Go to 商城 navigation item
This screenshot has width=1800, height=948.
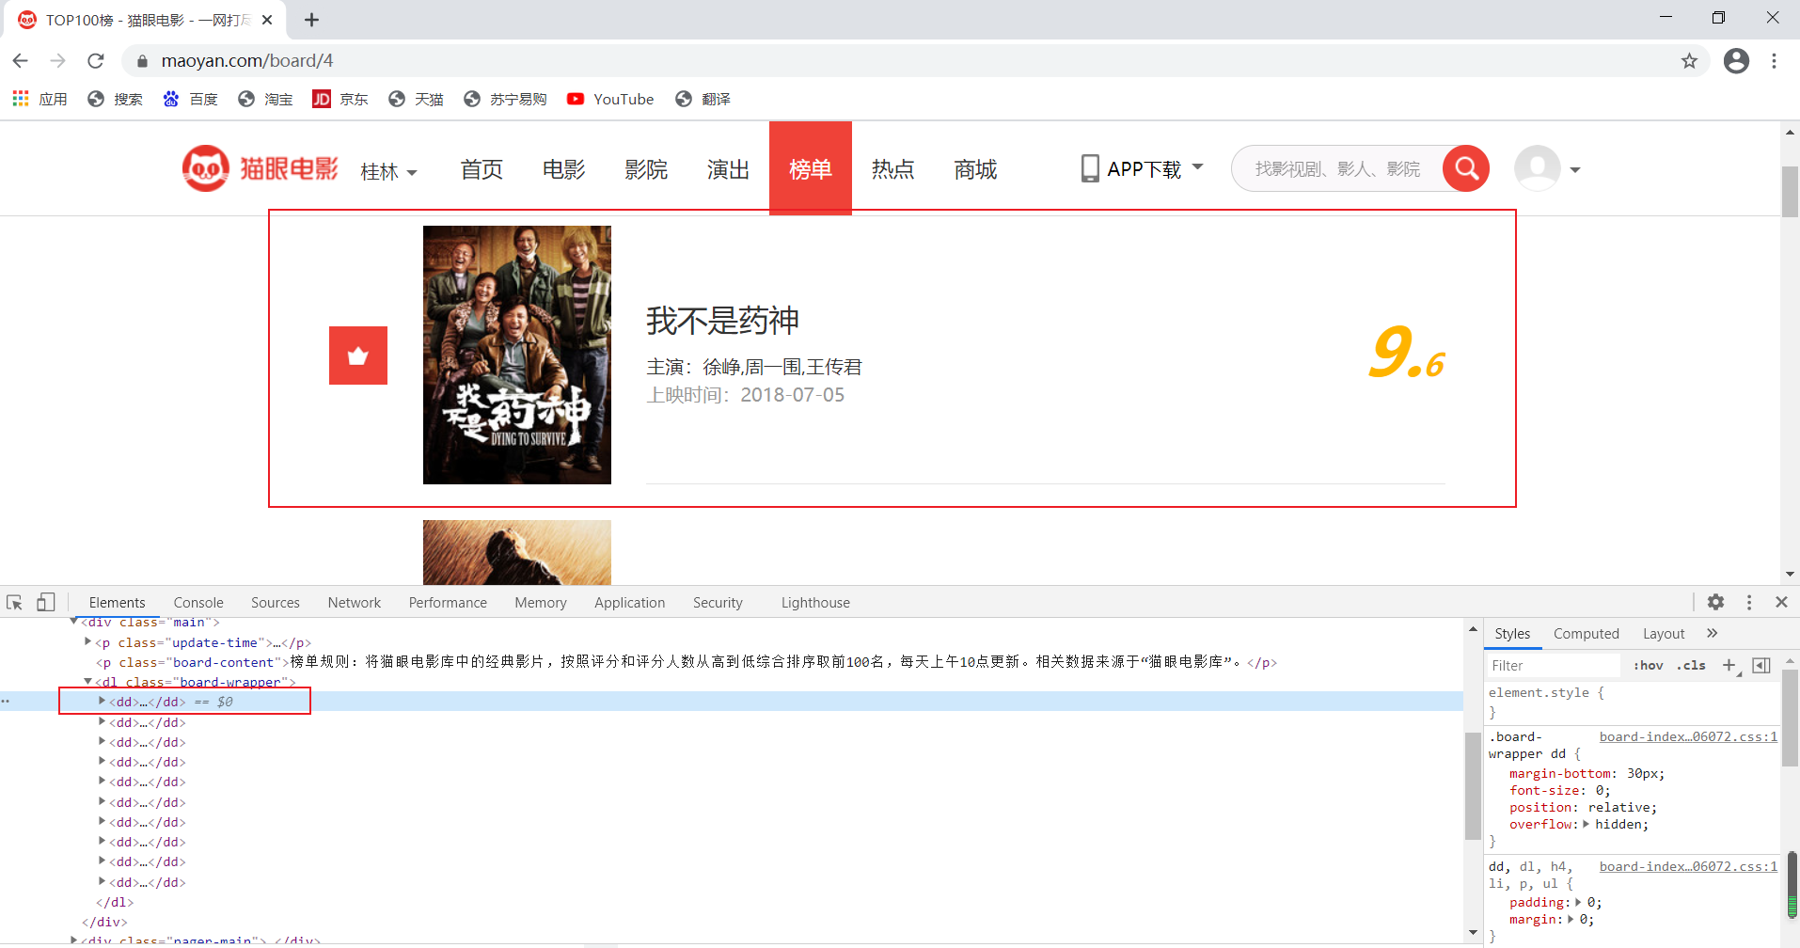[975, 169]
